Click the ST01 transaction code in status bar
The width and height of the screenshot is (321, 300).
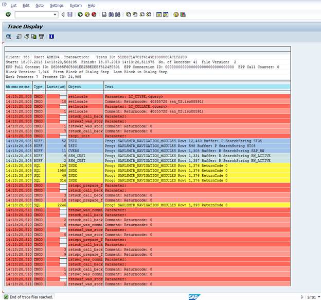click(x=311, y=297)
